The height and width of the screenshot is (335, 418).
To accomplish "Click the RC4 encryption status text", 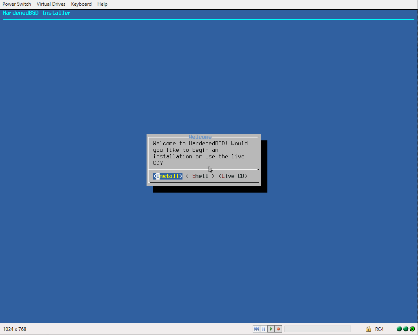I will point(379,329).
